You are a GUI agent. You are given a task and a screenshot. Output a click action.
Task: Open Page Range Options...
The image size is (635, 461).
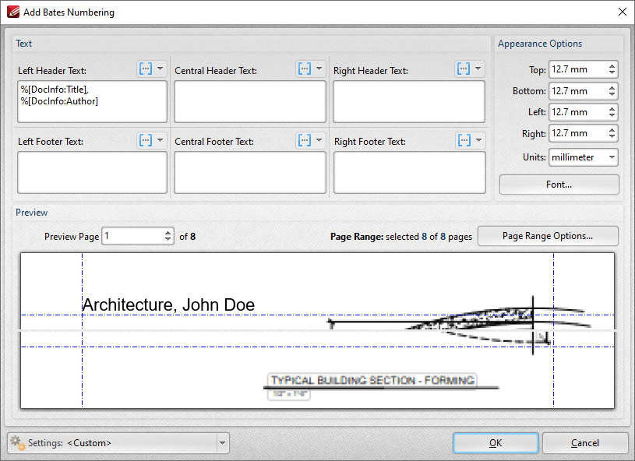pyautogui.click(x=548, y=236)
